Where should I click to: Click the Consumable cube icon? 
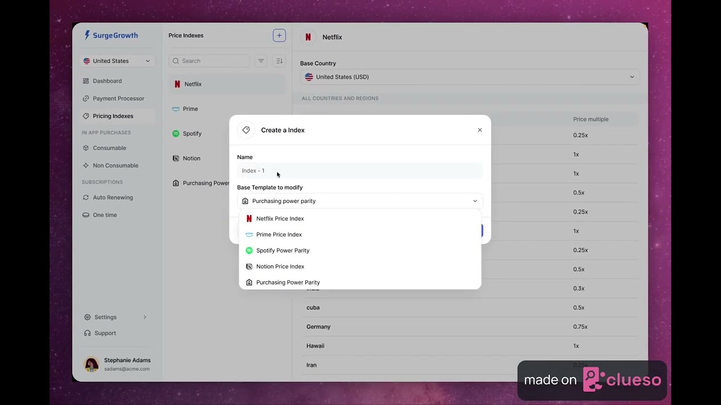click(86, 148)
